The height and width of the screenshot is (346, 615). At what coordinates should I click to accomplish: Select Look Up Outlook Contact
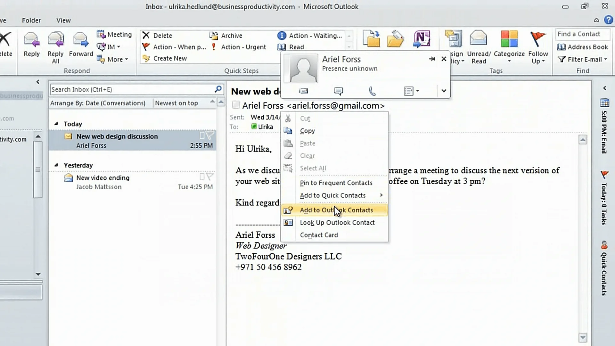tap(334, 222)
